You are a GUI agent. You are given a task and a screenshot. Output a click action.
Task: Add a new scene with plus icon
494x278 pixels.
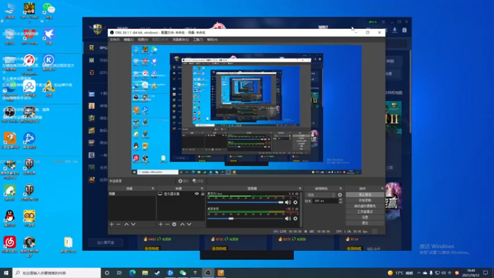[x=112, y=224]
